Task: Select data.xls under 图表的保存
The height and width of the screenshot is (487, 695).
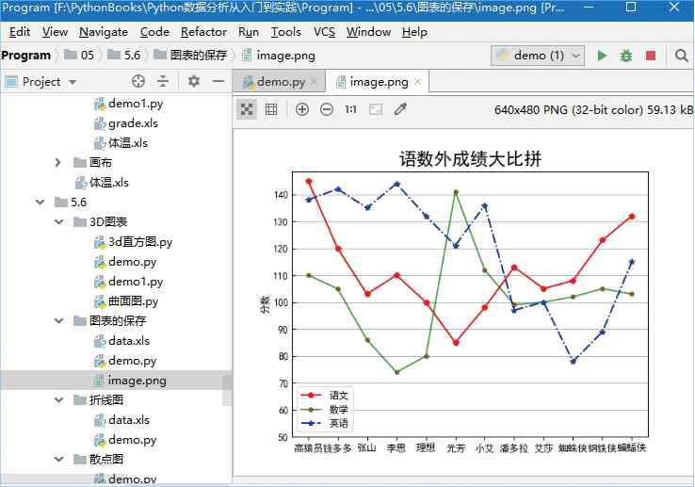Action: point(121,341)
